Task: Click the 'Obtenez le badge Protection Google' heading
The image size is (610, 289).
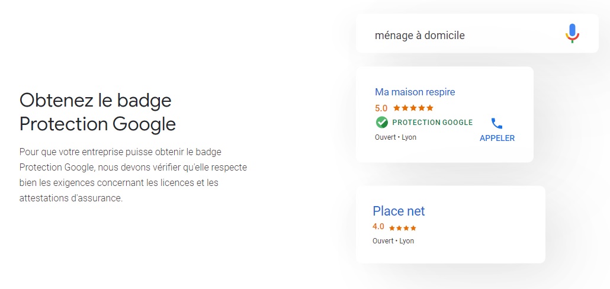Action: point(97,112)
